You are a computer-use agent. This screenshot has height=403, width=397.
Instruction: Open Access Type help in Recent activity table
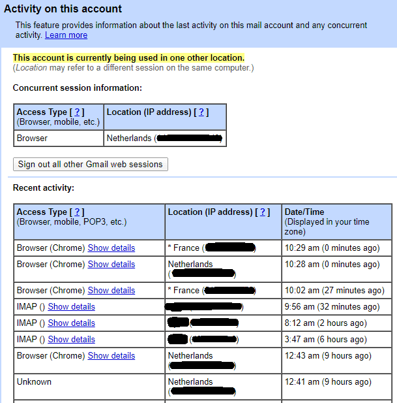[x=77, y=212]
